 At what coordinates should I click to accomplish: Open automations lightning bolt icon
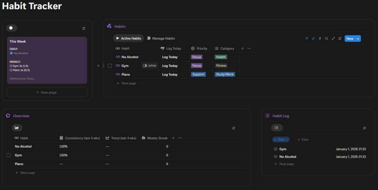[320, 39]
